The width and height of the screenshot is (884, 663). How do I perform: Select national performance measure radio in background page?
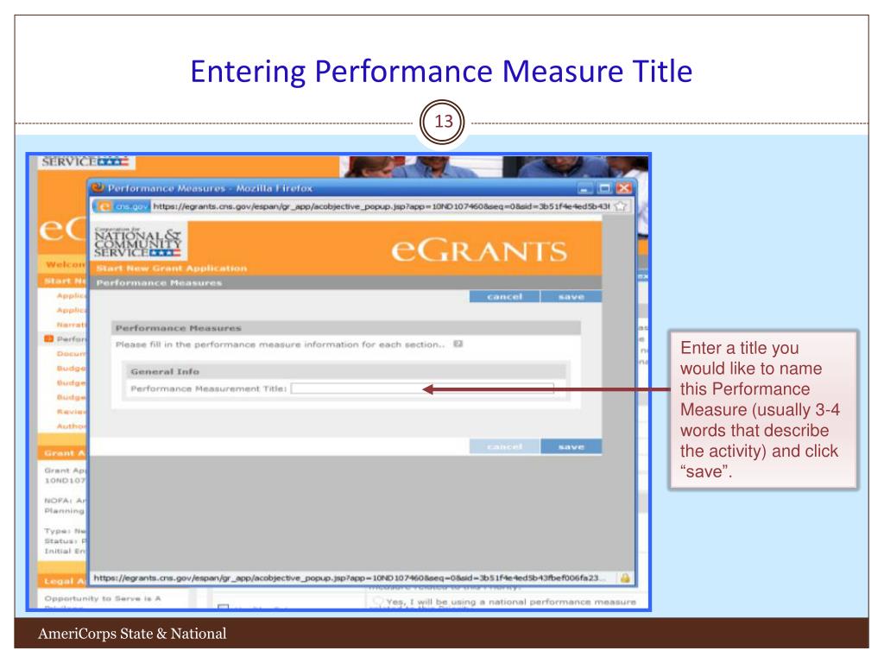pos(378,602)
